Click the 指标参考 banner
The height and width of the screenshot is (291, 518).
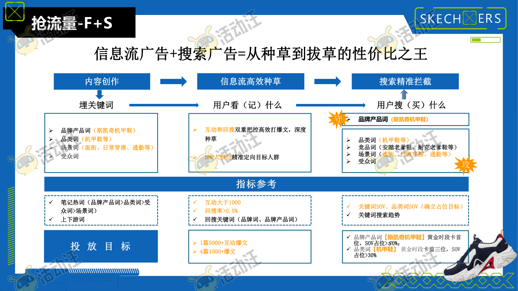256,184
